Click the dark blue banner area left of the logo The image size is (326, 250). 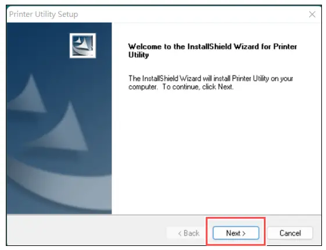tap(37, 46)
